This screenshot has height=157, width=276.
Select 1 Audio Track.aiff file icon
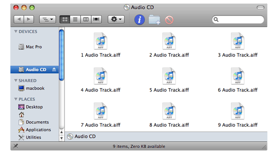tap(101, 41)
